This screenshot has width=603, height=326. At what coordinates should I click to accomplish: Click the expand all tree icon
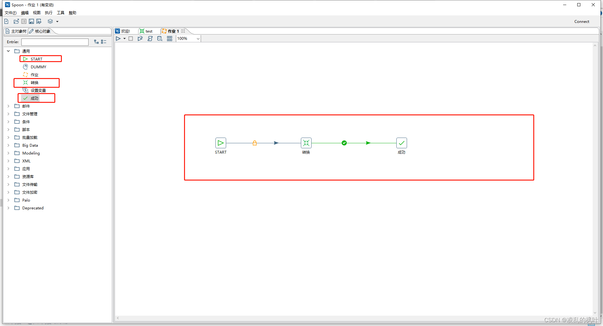pos(96,42)
